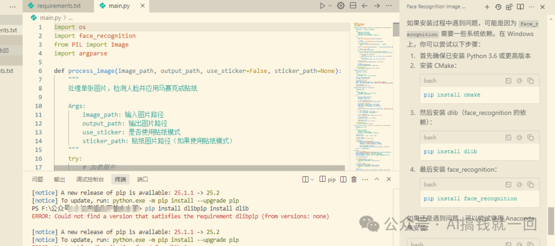The width and height of the screenshot is (555, 246).
Task: Navigate forward with right arrow
Action: pyautogui.click(x=377, y=6)
